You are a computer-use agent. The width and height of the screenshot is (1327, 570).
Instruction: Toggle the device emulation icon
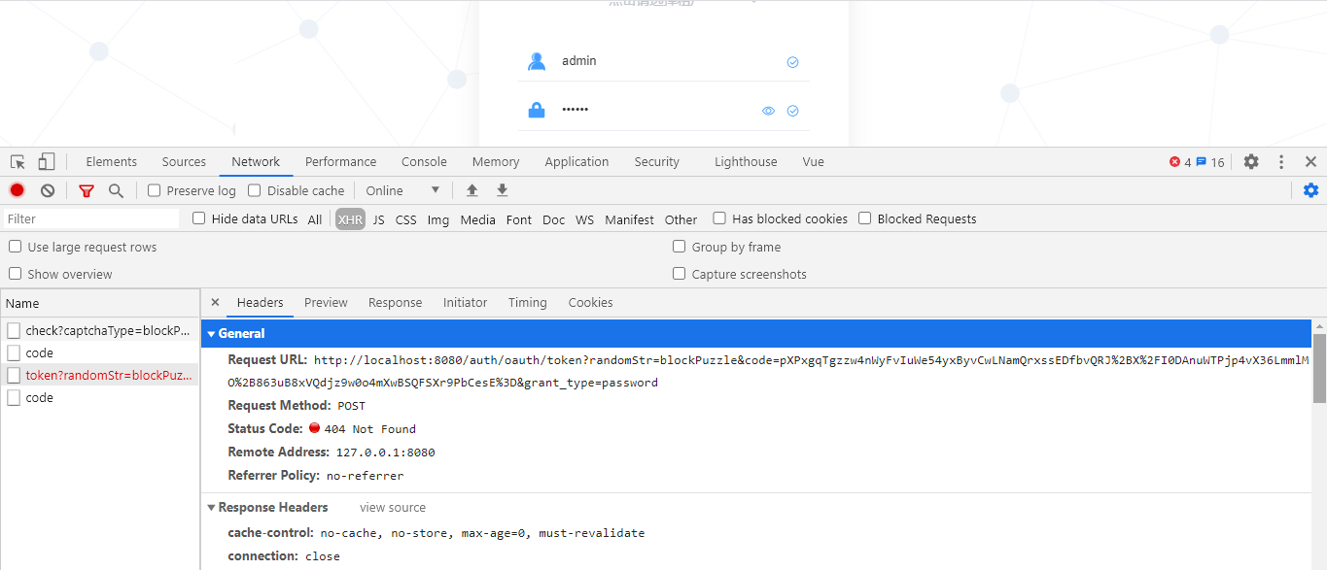pos(44,161)
